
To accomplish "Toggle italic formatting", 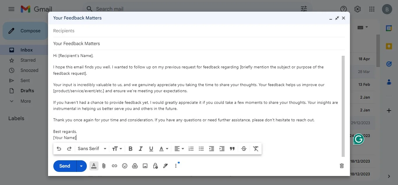I will (141, 149).
